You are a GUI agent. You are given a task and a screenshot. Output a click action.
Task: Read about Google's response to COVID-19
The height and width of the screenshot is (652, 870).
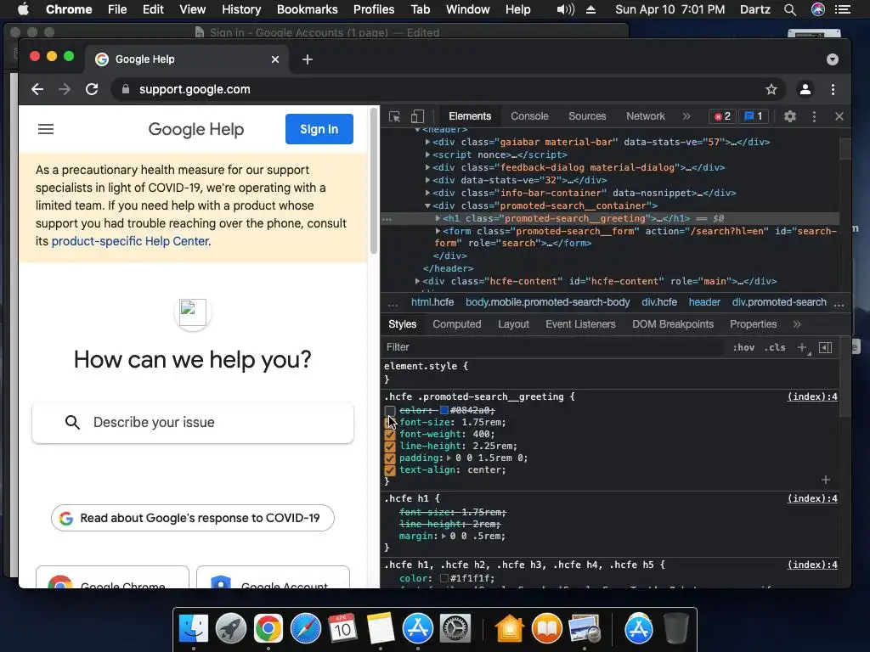pos(193,518)
